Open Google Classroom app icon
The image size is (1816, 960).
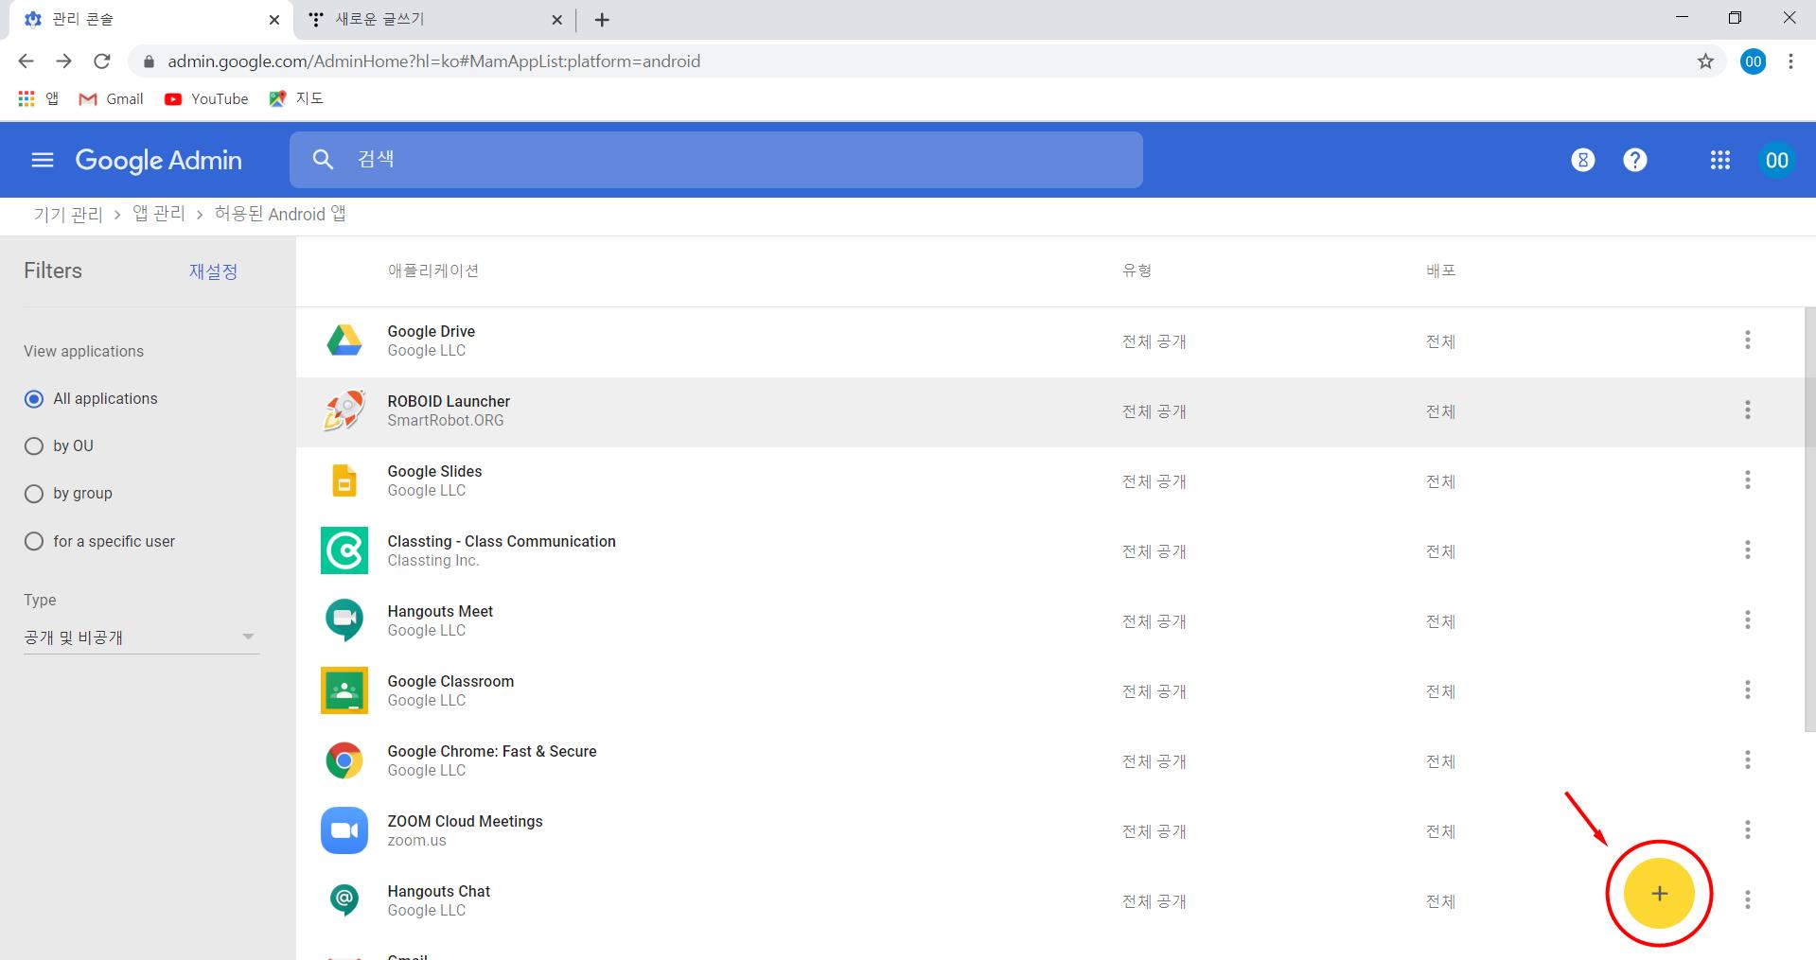344,690
